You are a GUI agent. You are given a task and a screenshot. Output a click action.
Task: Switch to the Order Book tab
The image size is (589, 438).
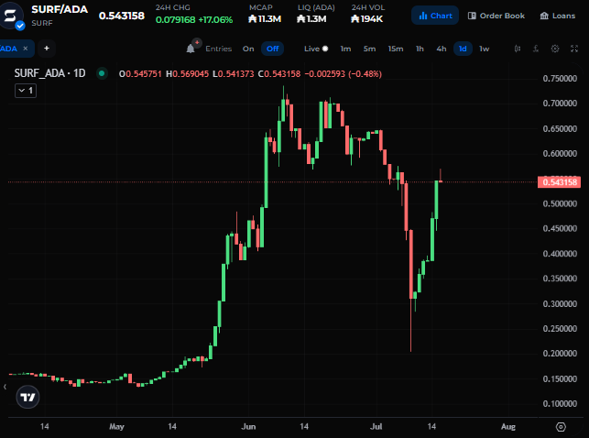pos(496,16)
